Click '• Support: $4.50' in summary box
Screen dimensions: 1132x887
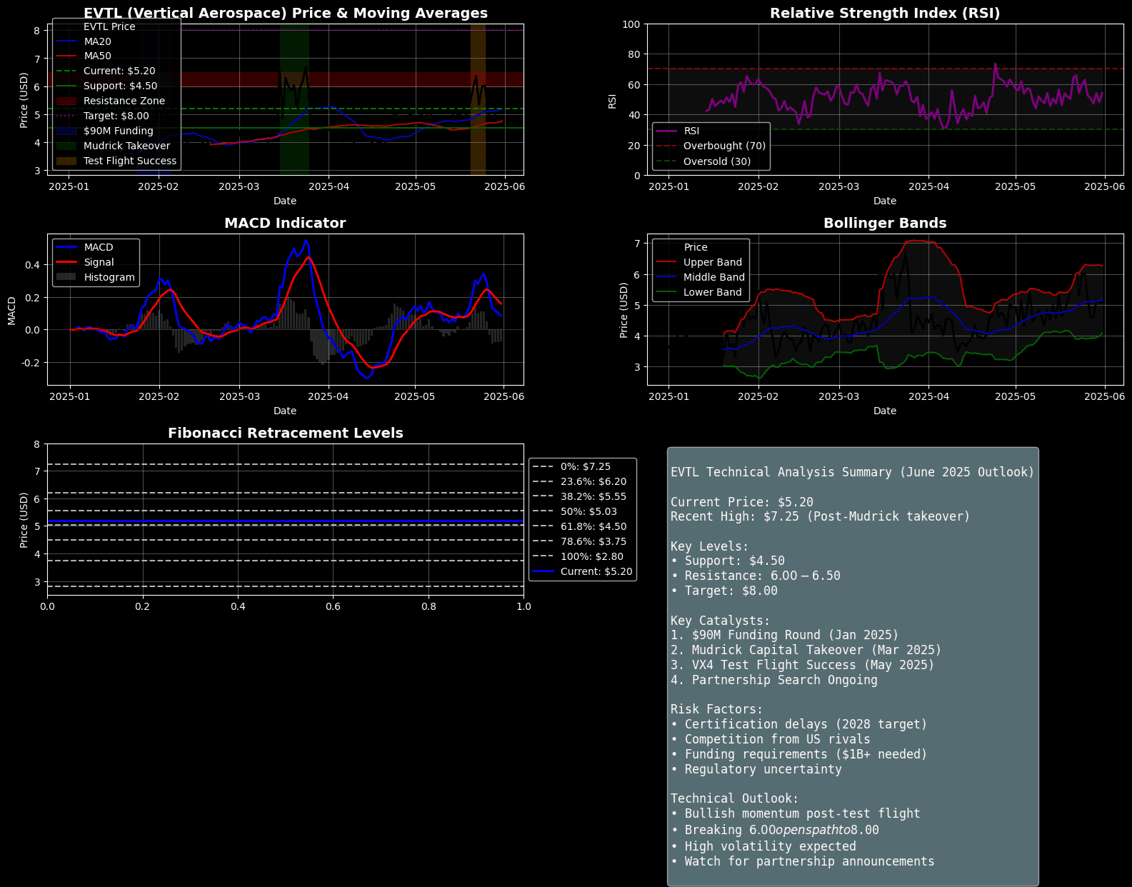pos(728,561)
